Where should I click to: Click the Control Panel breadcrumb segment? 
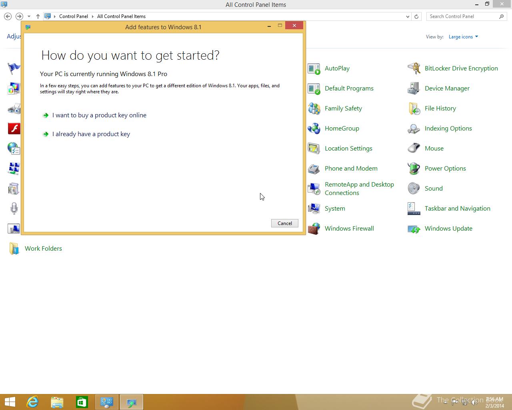(x=74, y=16)
